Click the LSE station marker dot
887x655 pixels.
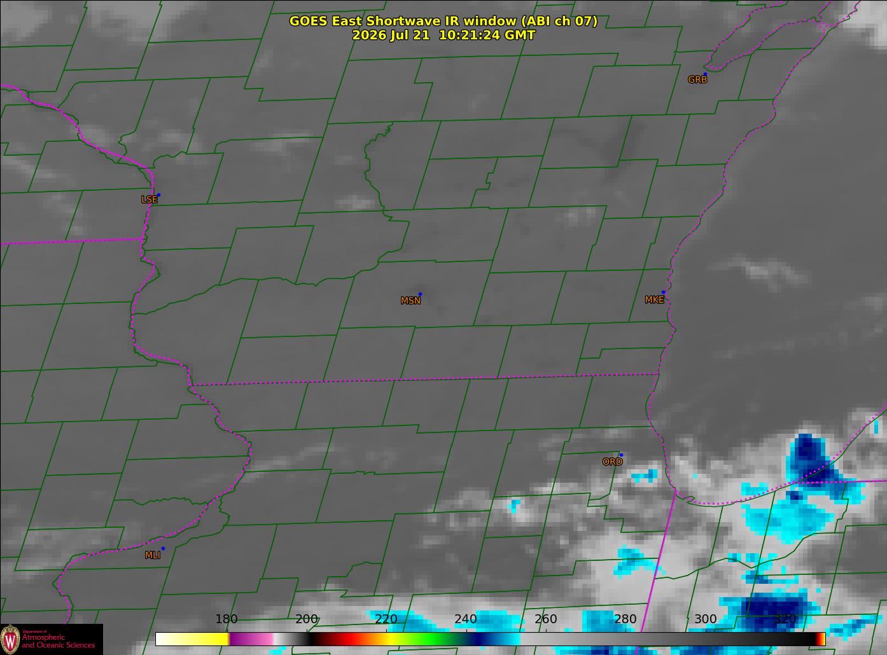coord(158,195)
